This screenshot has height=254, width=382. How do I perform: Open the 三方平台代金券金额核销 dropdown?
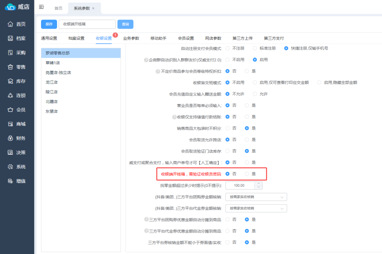point(256,208)
